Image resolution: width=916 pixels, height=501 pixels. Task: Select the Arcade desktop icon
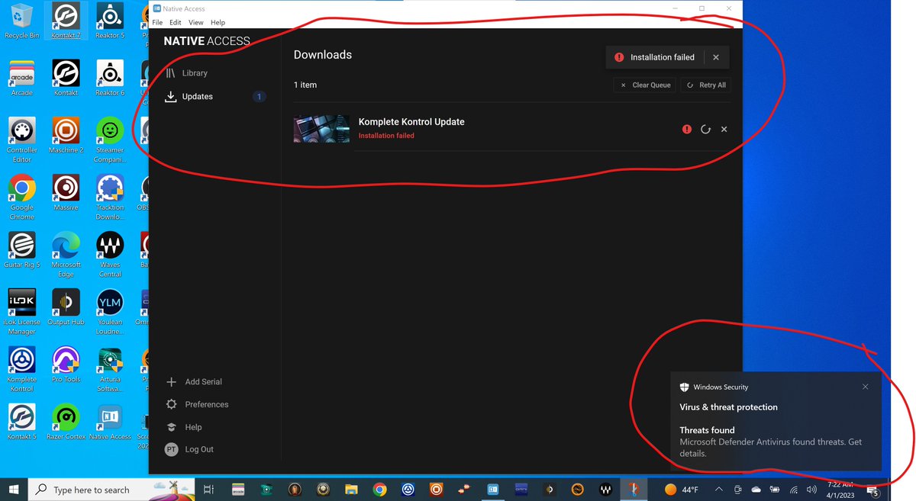22,78
